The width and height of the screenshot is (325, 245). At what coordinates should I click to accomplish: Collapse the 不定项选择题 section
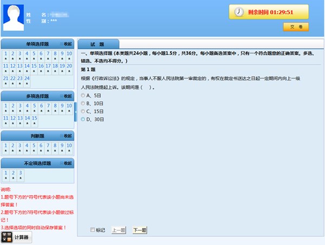(66, 163)
